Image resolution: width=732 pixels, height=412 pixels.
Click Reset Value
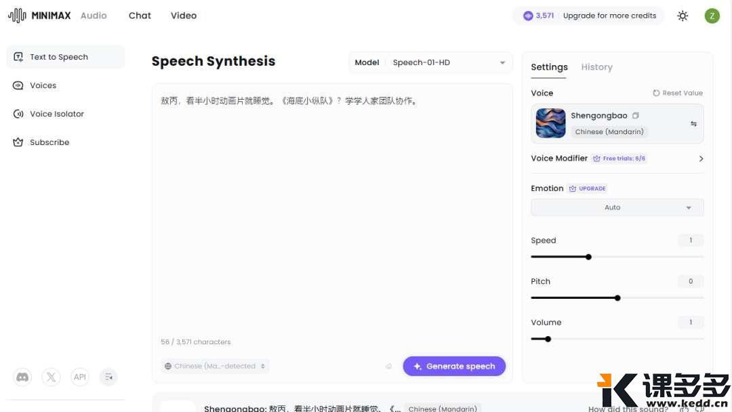pyautogui.click(x=677, y=93)
